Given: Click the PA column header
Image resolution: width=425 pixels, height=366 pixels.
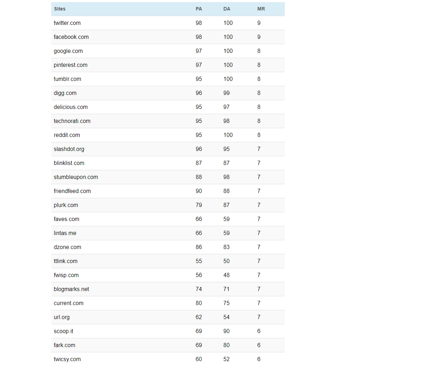Looking at the screenshot, I should coord(199,9).
